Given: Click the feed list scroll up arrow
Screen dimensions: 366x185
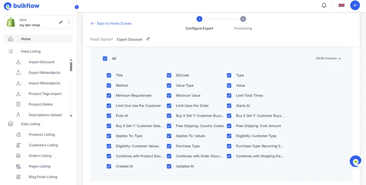Looking at the screenshot, I should tap(71, 60).
